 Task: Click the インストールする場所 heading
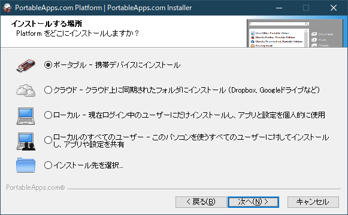47,23
